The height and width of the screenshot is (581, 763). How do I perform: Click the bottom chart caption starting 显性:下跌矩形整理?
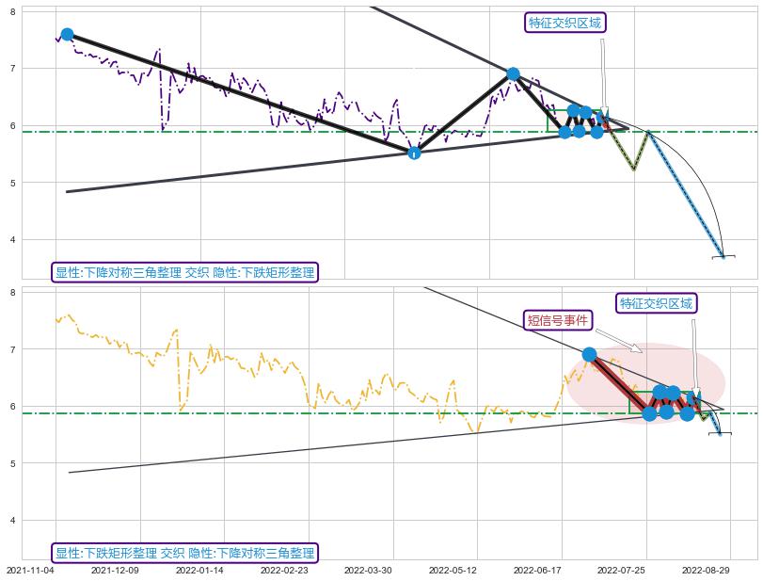coord(184,553)
